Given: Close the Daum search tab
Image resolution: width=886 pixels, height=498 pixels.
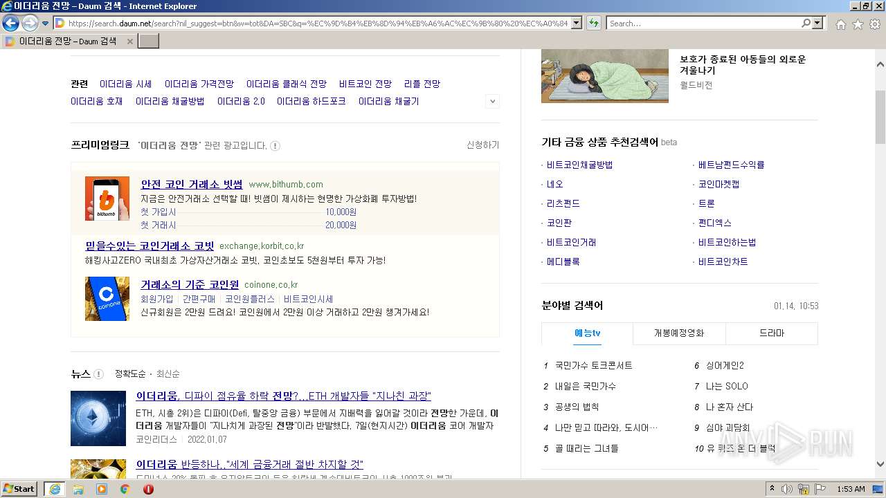Looking at the screenshot, I should click(x=129, y=41).
